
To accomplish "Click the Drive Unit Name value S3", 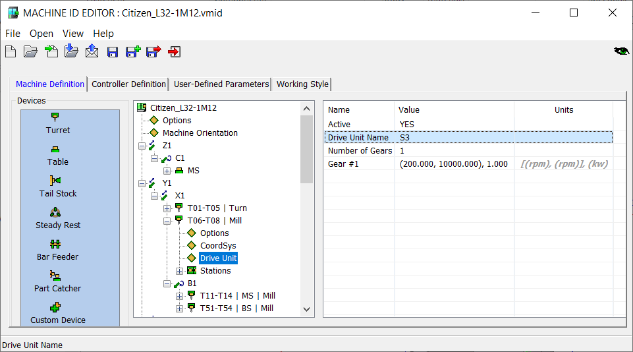I will [454, 137].
